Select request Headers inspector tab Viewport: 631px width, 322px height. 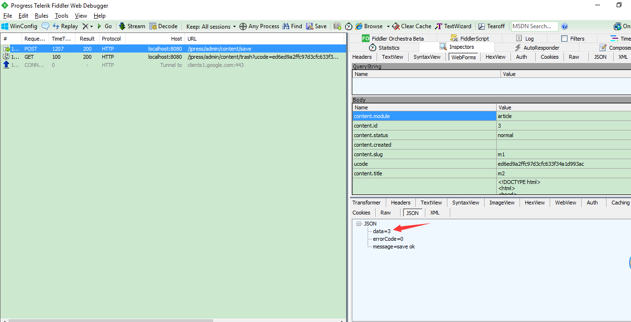[x=362, y=57]
